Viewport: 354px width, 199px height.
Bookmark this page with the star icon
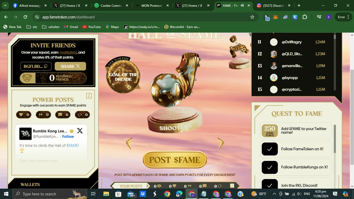(x=252, y=17)
